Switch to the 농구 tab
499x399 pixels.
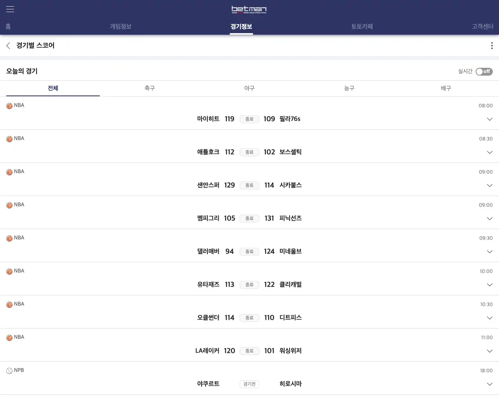click(x=349, y=88)
